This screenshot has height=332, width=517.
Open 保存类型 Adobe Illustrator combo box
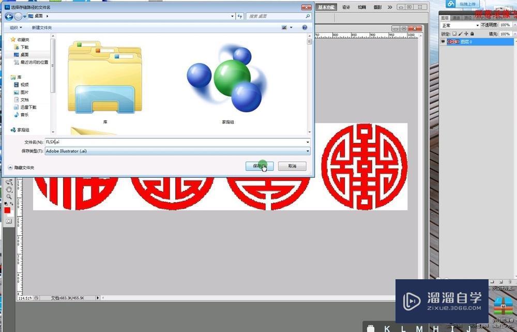[178, 151]
